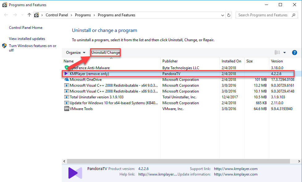Image resolution: width=302 pixels, height=182 pixels.
Task: Sort by the Version column header
Action: [x=277, y=61]
